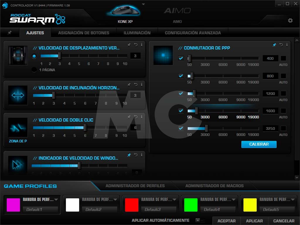This screenshot has width=300, height=225.
Task: Open the Default3 profile slot dropdown
Action: point(174,200)
